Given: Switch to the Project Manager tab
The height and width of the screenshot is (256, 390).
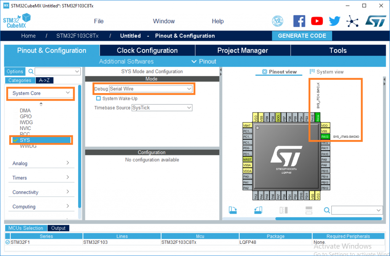Looking at the screenshot, I should [x=243, y=50].
